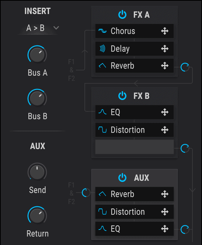Click the Bus B knob
Image resolution: width=202 pixels, height=245 pixels.
pos(37,98)
